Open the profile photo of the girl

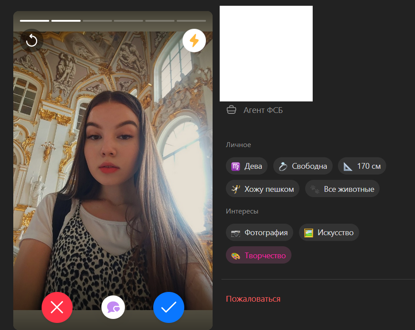click(113, 171)
